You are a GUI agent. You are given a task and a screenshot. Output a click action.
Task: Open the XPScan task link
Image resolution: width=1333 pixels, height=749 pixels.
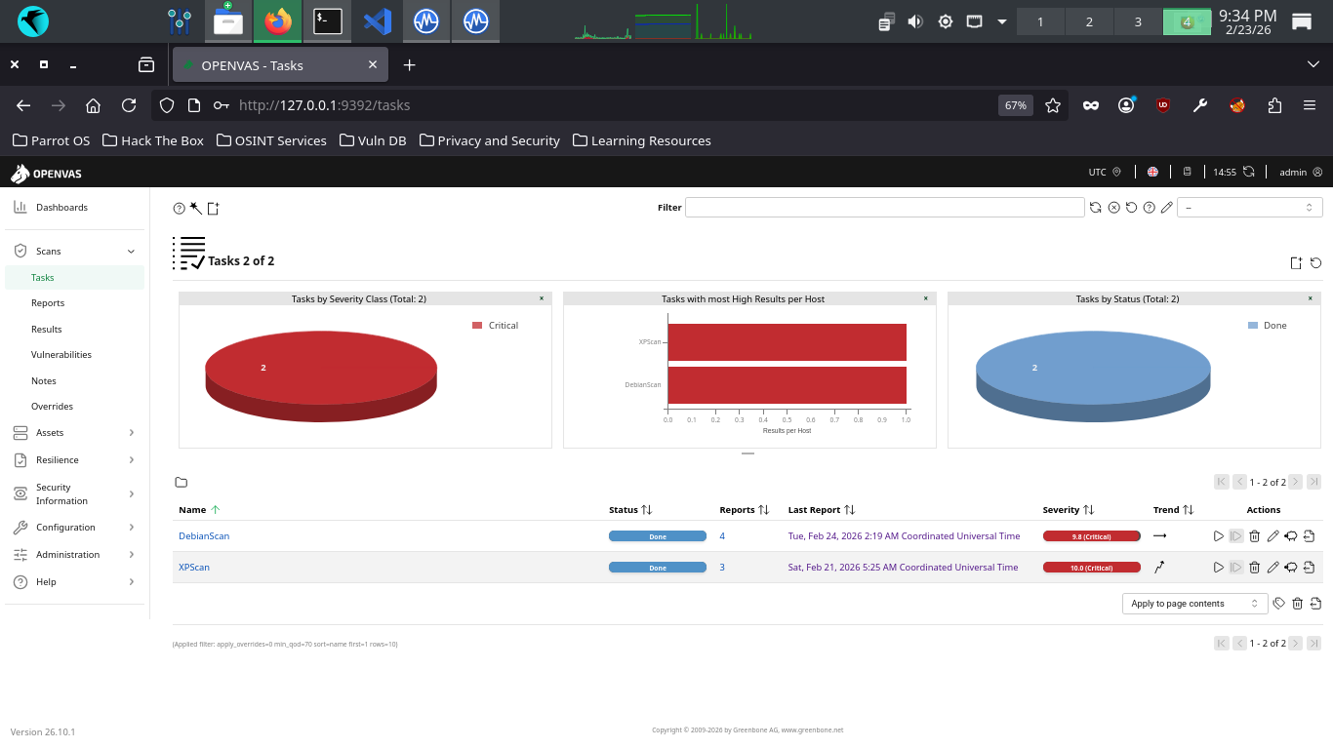click(194, 568)
